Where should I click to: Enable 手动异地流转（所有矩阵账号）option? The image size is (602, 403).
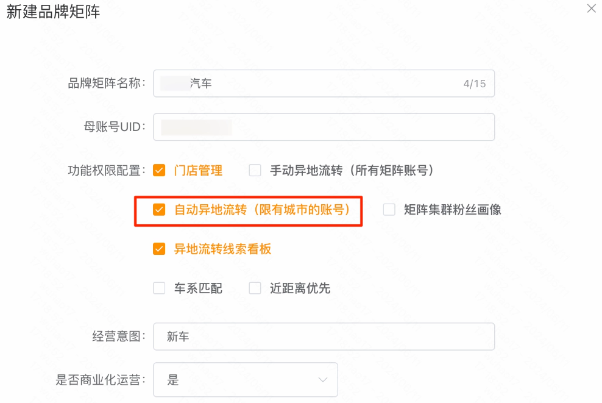click(254, 171)
